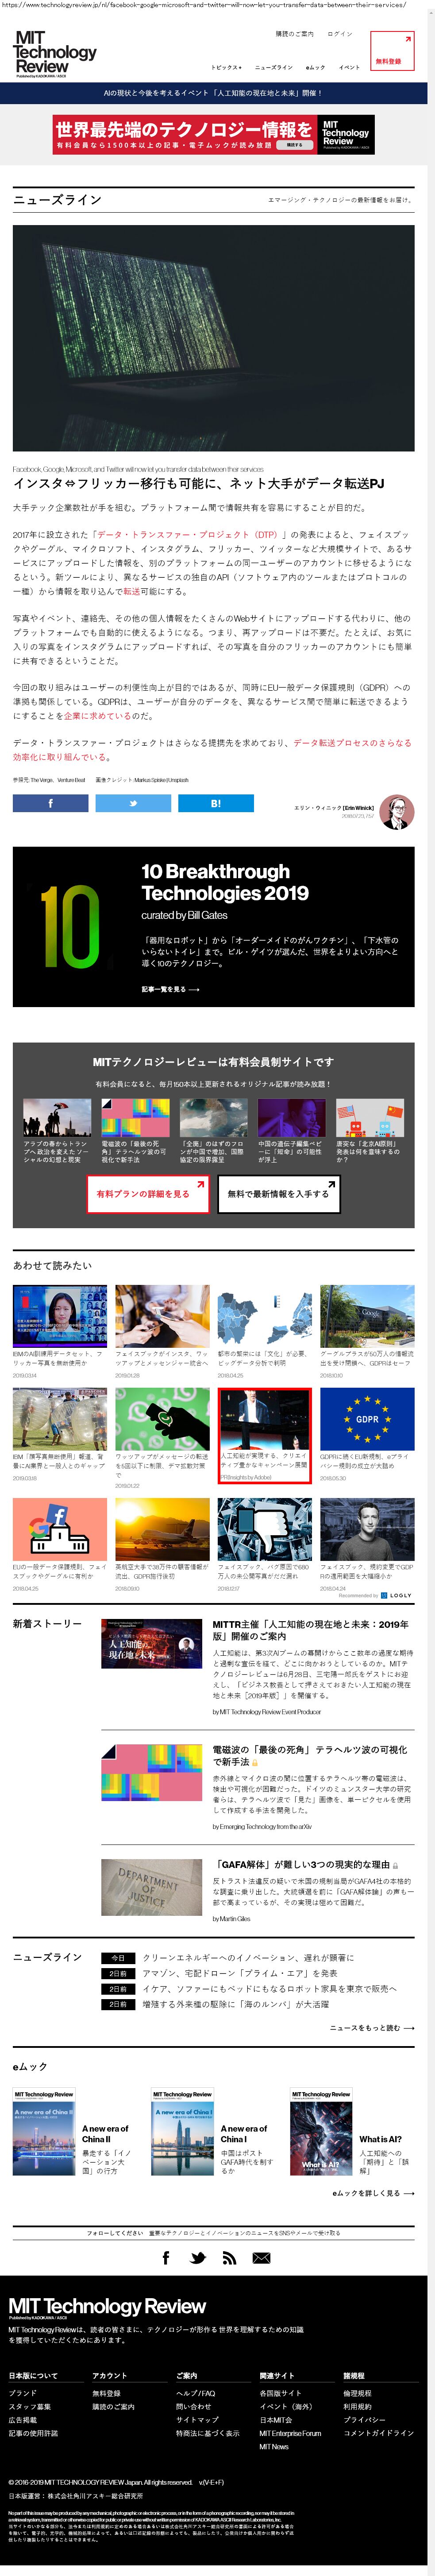Open クリーンエネルギーへのイノベーション news item
Screen dimensions: 435x2576
pyautogui.click(x=247, y=1957)
